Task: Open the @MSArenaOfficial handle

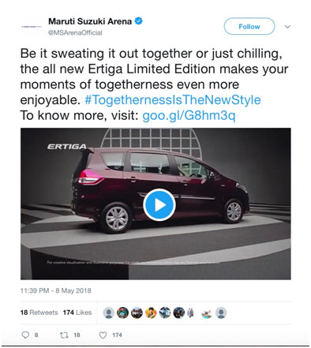Action: (x=75, y=32)
